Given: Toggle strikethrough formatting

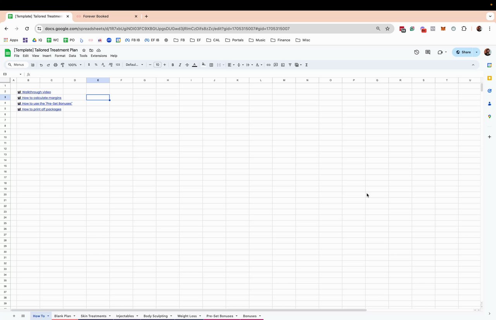Looking at the screenshot, I should pos(187,65).
